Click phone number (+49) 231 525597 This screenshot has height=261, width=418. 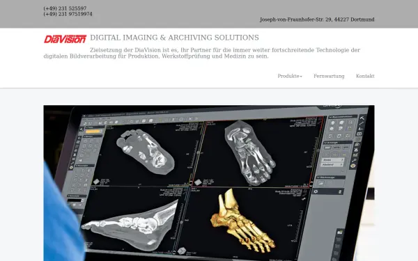[x=65, y=8]
